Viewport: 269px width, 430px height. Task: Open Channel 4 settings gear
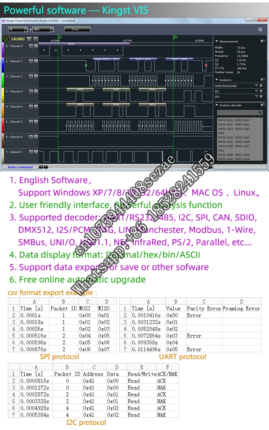[x=31, y=106]
